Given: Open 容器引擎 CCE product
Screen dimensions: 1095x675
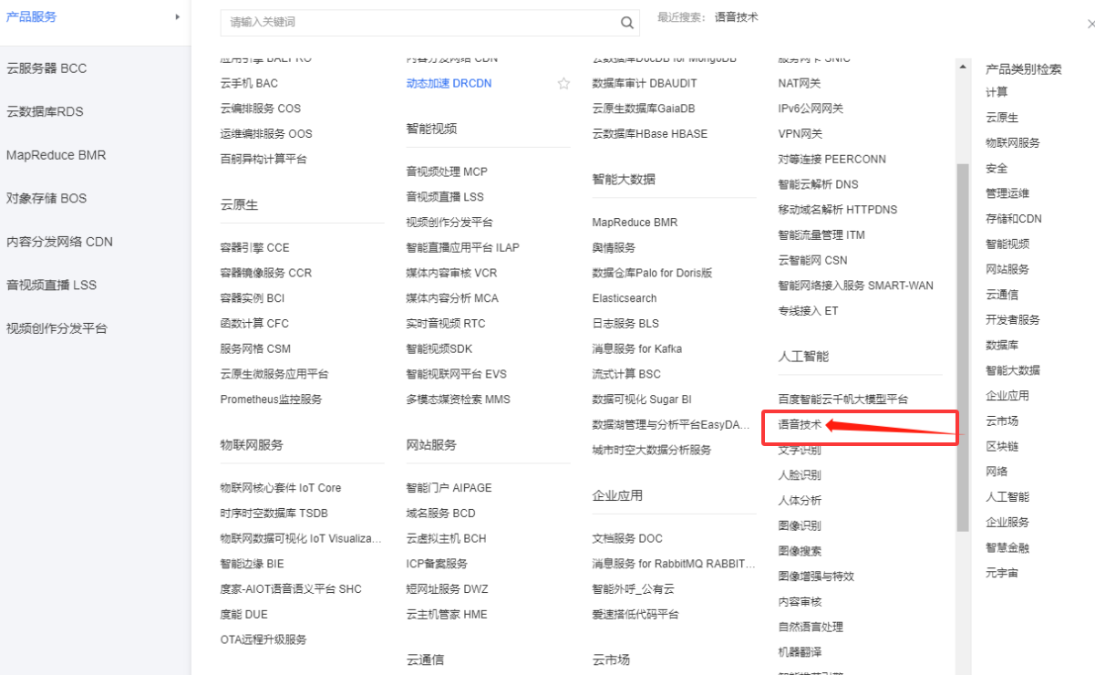Looking at the screenshot, I should (254, 248).
